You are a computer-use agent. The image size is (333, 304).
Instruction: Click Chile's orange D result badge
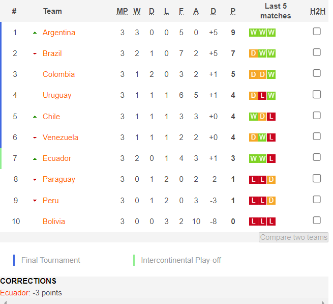262,117
